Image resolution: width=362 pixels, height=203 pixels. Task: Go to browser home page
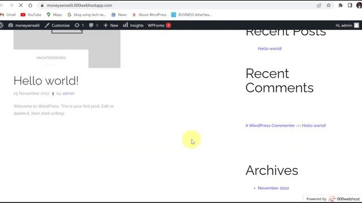coord(30,5)
